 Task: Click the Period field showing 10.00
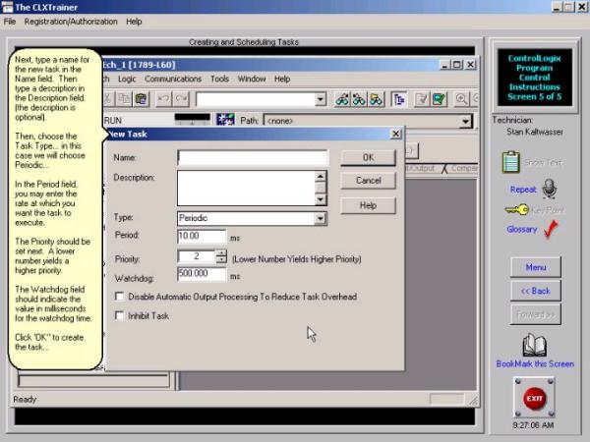[202, 236]
